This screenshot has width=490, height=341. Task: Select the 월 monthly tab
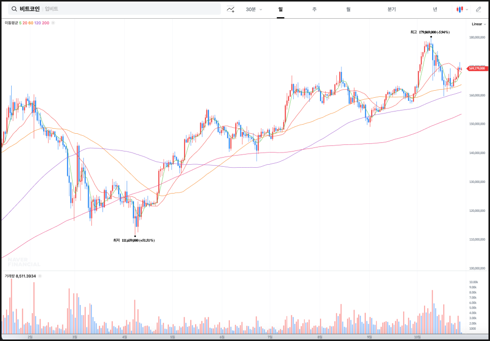348,9
